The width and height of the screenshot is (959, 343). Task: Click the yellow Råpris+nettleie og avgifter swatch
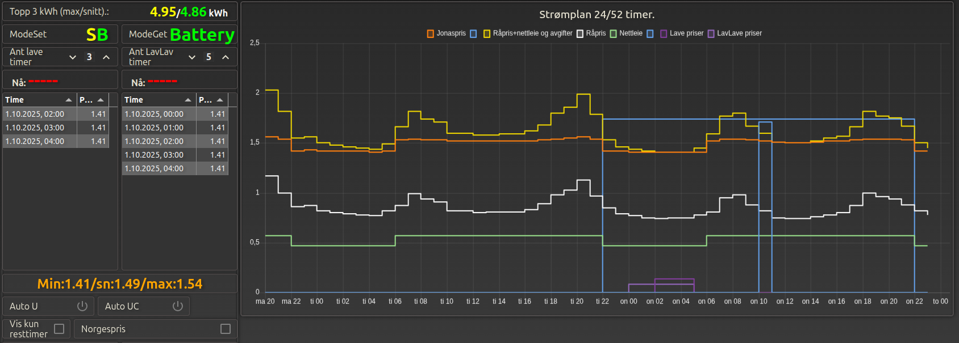(487, 34)
